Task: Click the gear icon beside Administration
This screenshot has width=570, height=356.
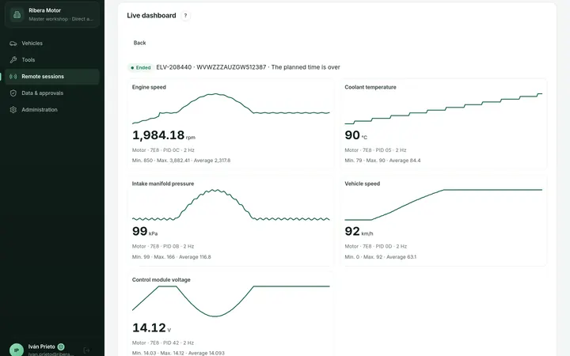Action: [13, 110]
